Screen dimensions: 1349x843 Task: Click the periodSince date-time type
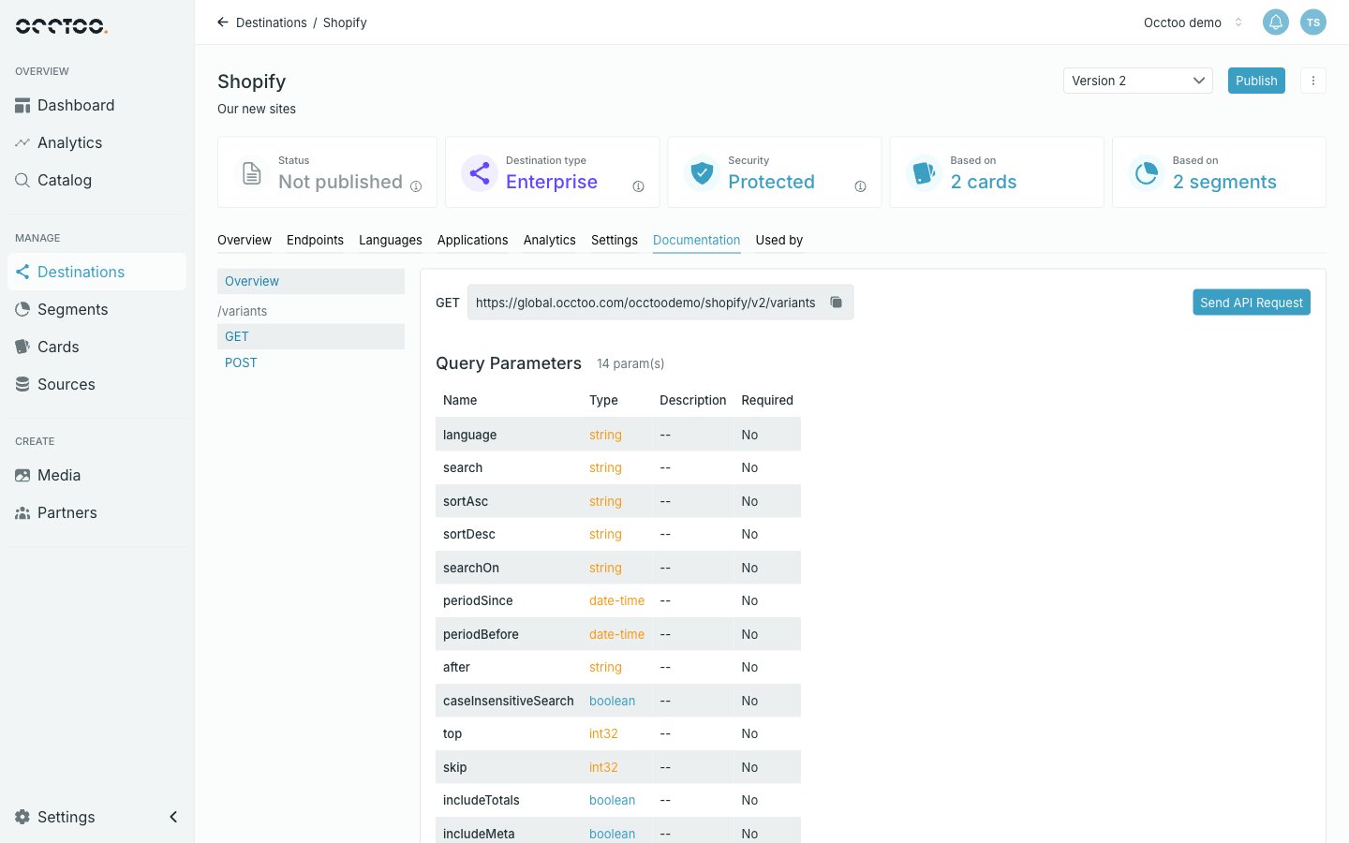coord(616,601)
